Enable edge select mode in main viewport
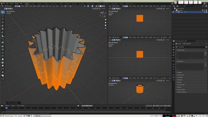The image size is (208, 117). (18, 6)
